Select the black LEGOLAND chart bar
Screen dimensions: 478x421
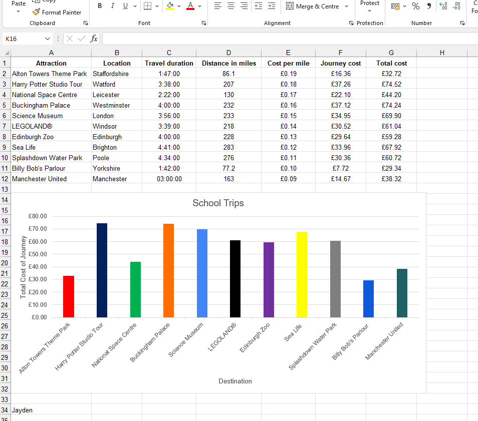[235, 279]
